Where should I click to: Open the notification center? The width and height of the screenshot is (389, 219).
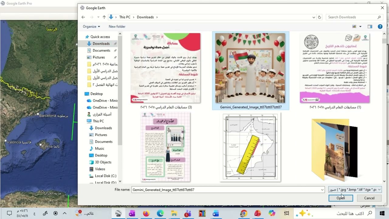click(9, 213)
